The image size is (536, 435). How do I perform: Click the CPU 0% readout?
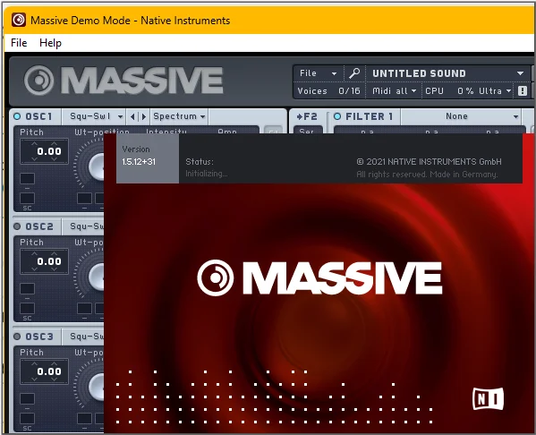[x=449, y=91]
